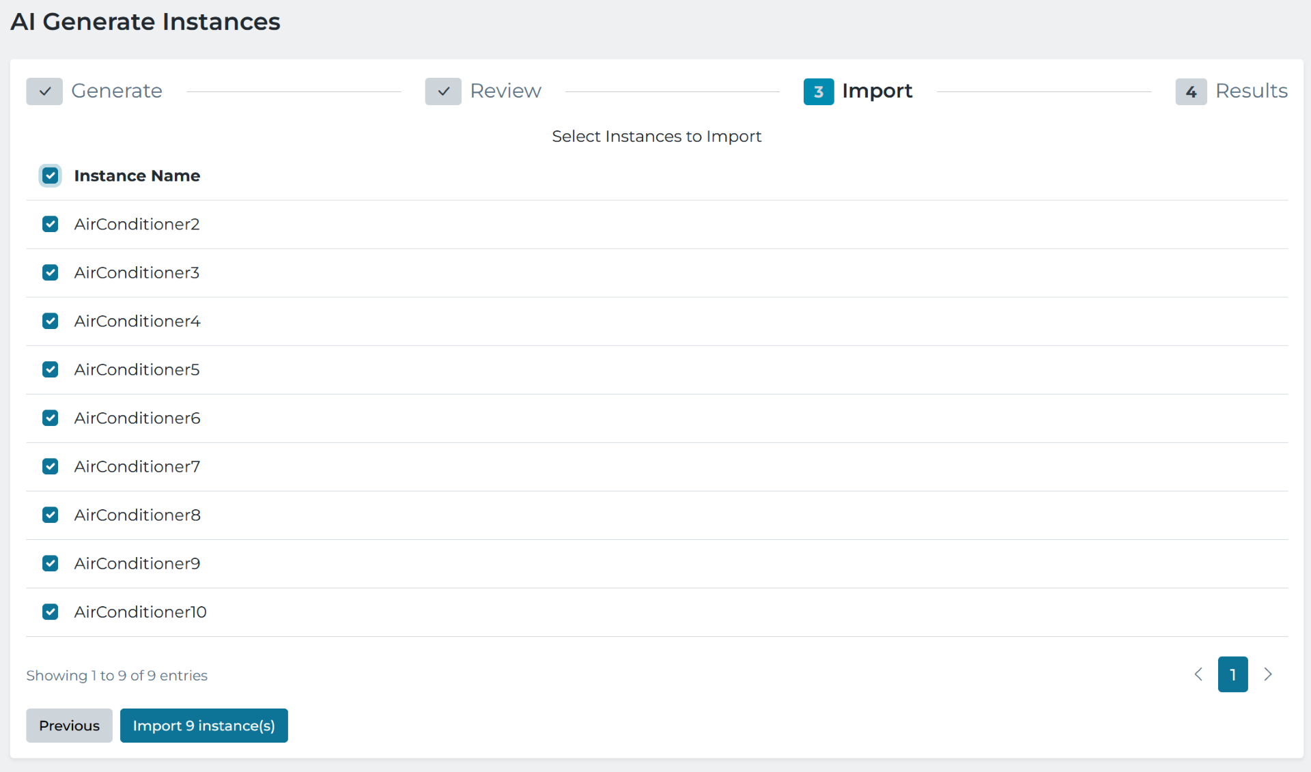This screenshot has height=772, width=1311.
Task: Switch to the Generate step label
Action: click(x=117, y=91)
